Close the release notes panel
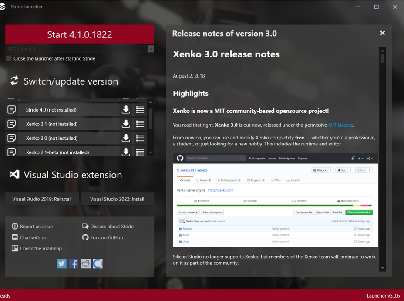This screenshot has height=301, width=404. pyautogui.click(x=383, y=33)
